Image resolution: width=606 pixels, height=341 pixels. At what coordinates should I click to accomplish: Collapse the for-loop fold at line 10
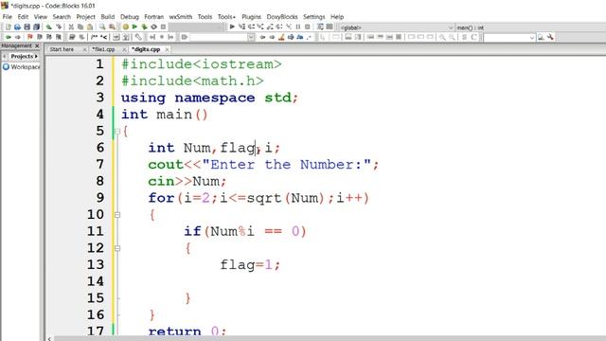[117, 215]
